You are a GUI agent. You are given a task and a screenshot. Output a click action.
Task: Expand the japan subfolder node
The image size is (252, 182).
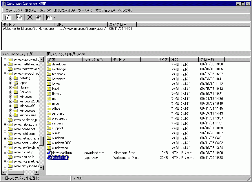(x=11, y=83)
